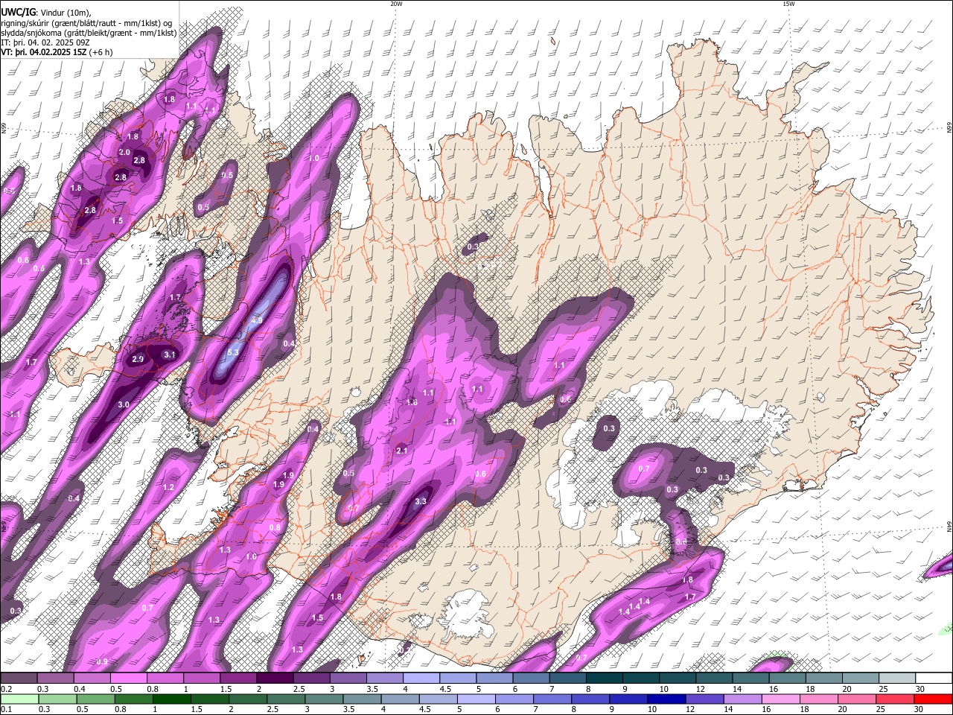The height and width of the screenshot is (715, 953).
Task: Click the 2.1 precipitation value on the map
Action: [402, 451]
